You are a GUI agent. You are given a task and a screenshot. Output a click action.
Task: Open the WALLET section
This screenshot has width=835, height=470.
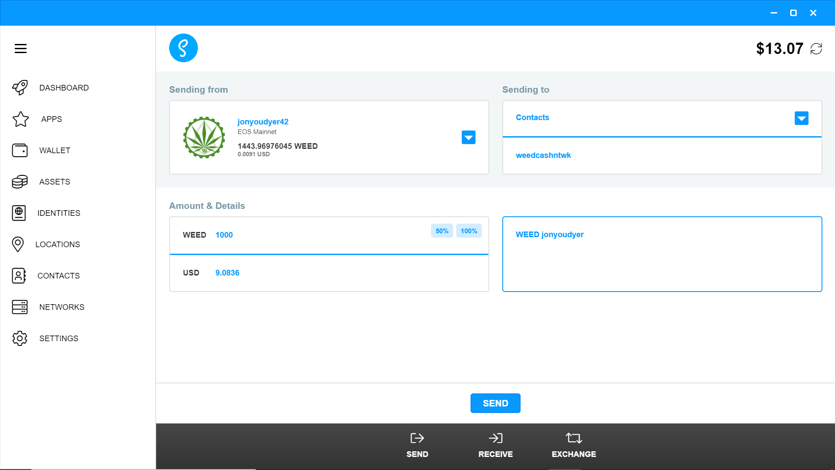[x=55, y=150]
